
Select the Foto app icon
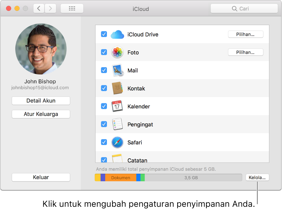pos(117,52)
